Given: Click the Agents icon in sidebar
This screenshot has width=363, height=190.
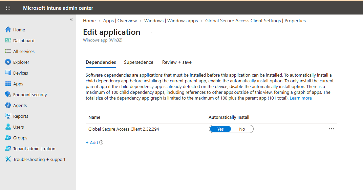Looking at the screenshot, I should (8, 105).
